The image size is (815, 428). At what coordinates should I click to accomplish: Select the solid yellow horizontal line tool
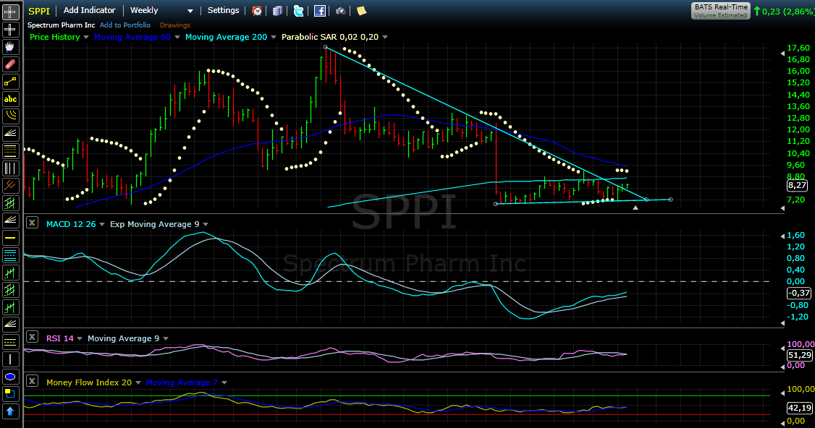(10, 238)
